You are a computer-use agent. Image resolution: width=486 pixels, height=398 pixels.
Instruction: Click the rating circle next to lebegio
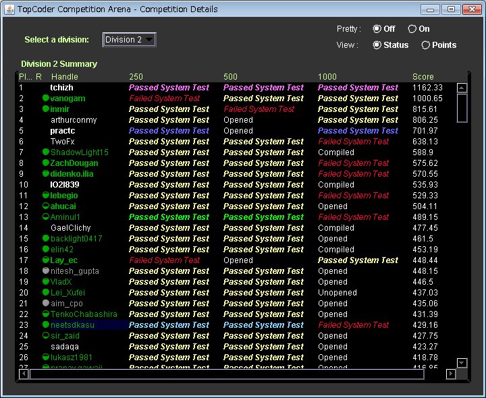pyautogui.click(x=46, y=195)
